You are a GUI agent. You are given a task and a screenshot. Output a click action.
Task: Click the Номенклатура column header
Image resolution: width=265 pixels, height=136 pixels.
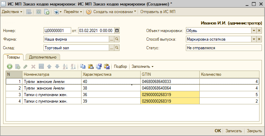click(x=52, y=74)
